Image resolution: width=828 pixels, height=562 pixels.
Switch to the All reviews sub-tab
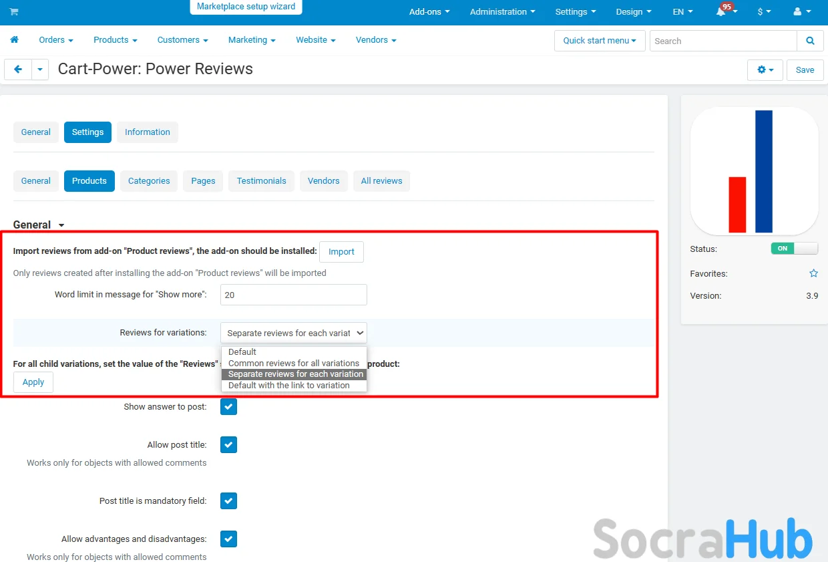click(382, 181)
